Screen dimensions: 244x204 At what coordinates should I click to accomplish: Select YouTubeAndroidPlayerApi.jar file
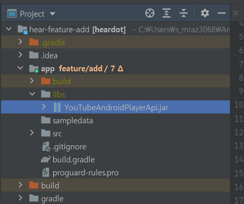click(116, 108)
